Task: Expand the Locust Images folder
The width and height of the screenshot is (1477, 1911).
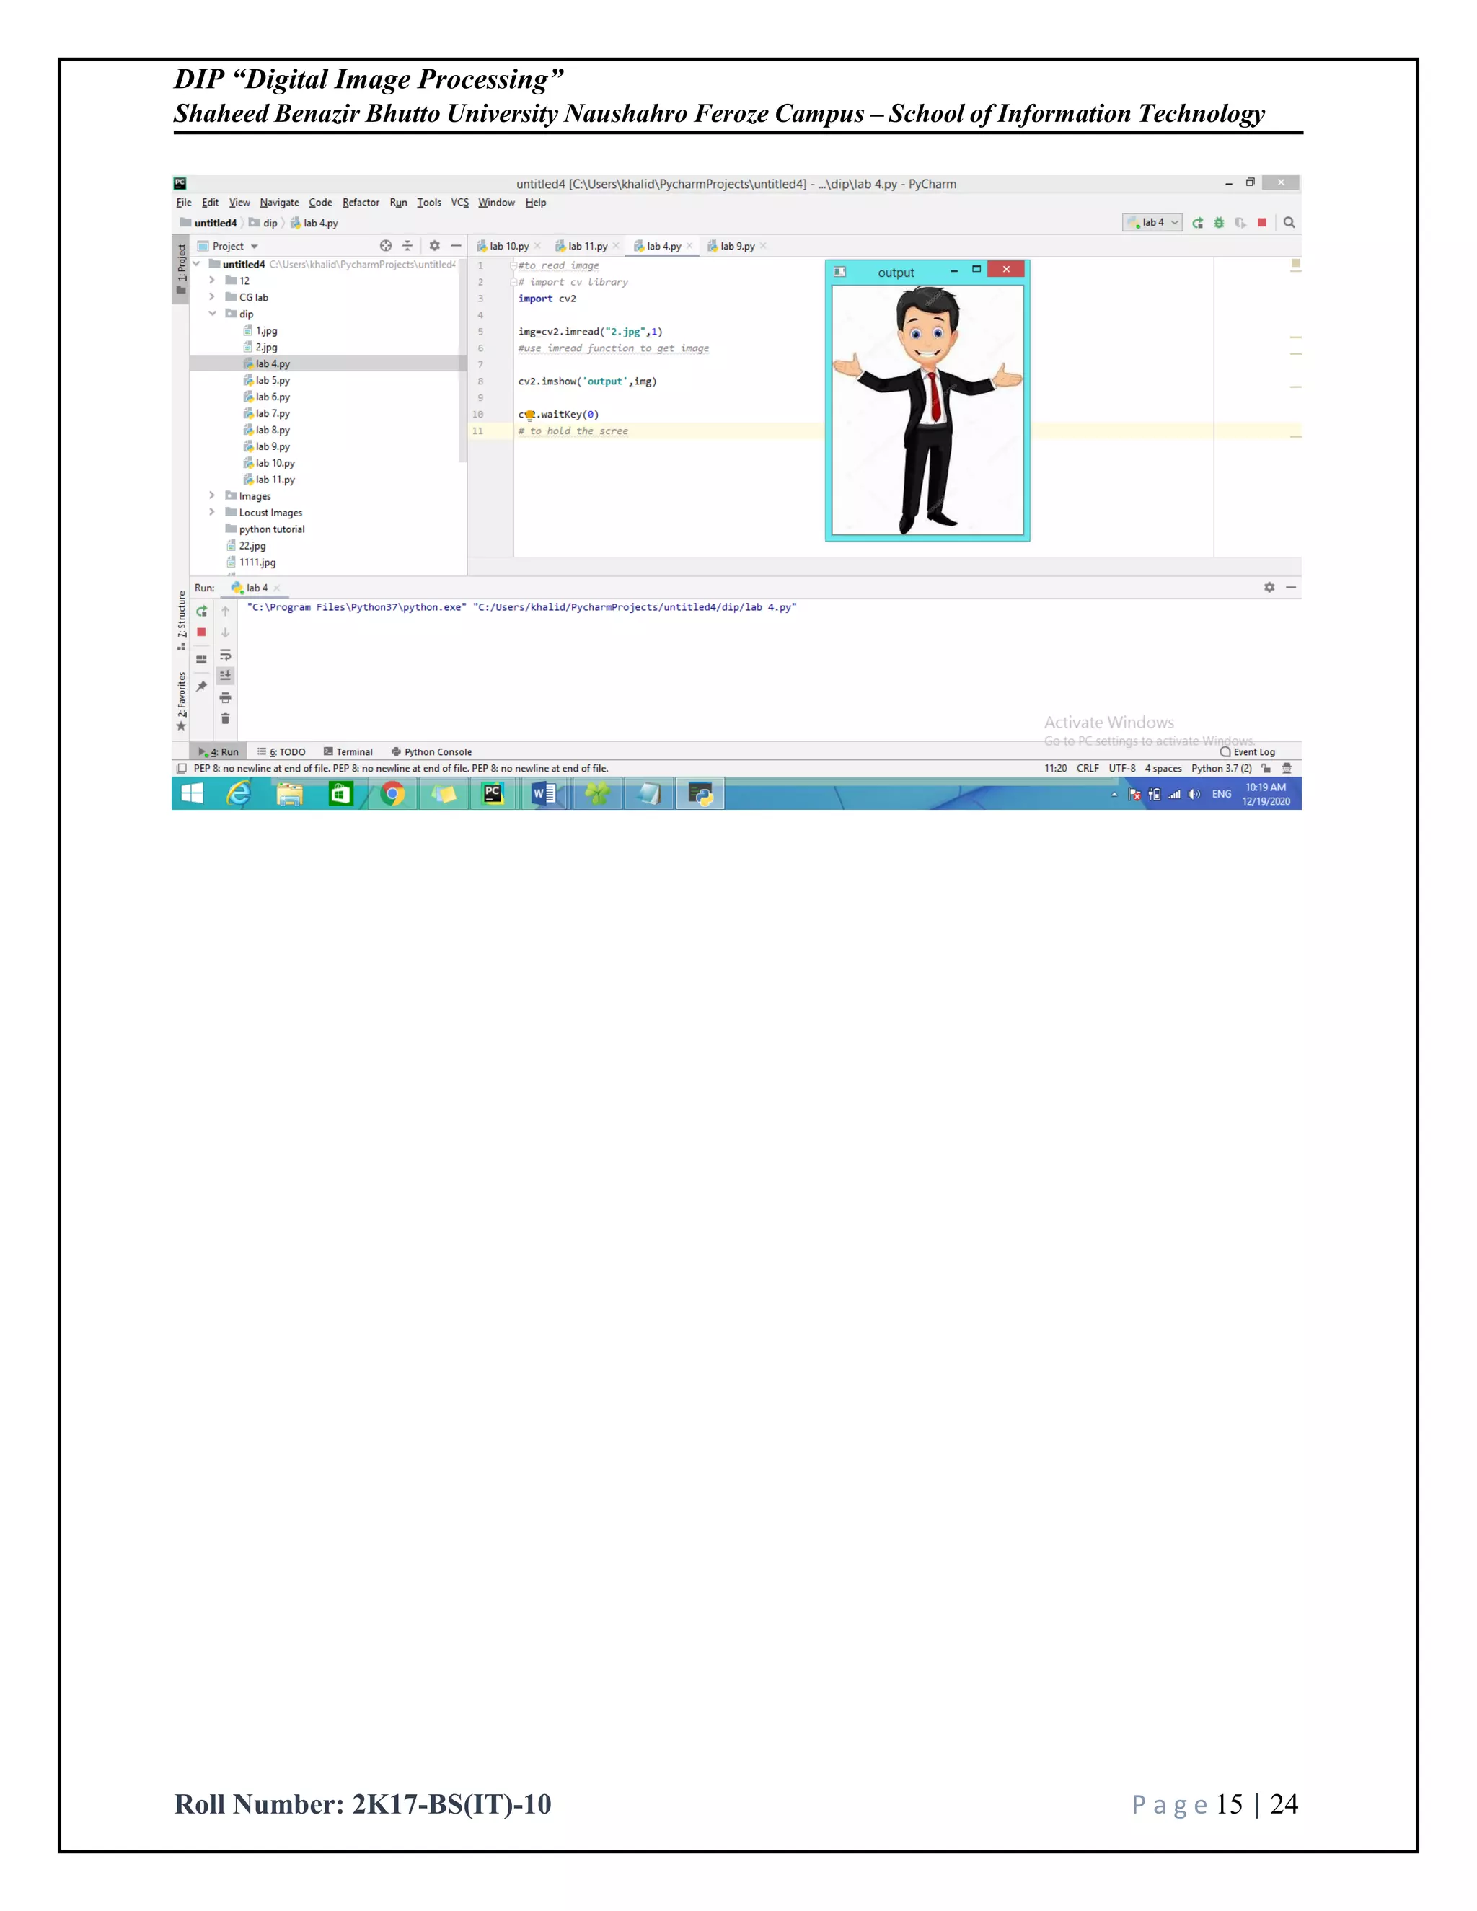Action: 213,512
